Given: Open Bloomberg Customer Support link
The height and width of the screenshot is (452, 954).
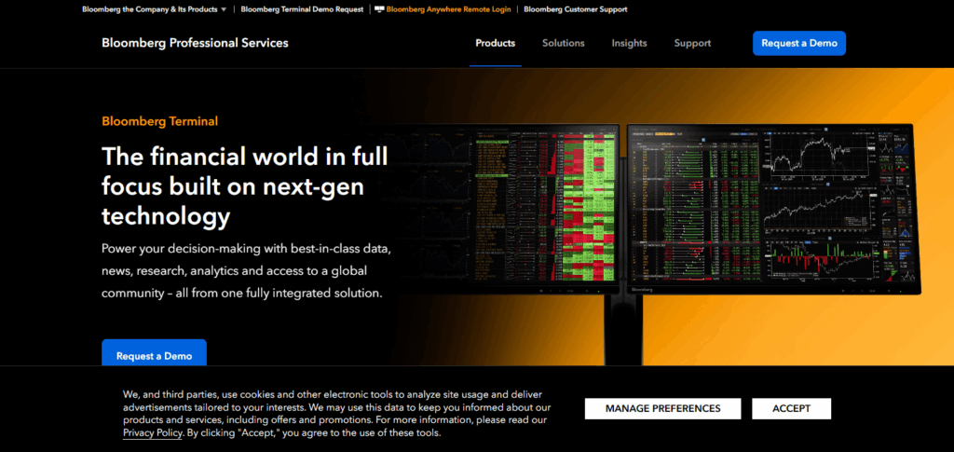Looking at the screenshot, I should pos(575,9).
